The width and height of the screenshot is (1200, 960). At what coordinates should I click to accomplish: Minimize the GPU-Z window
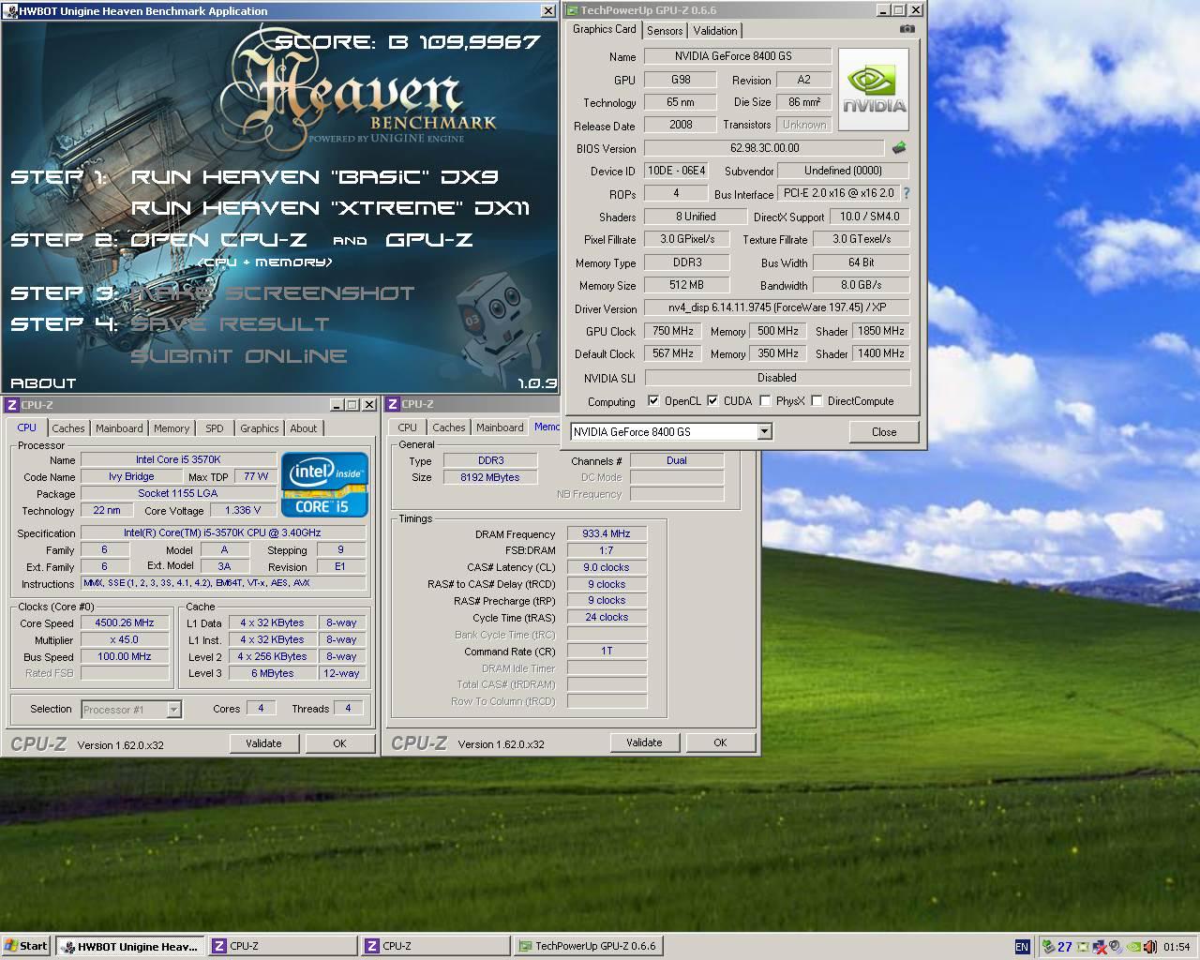883,10
